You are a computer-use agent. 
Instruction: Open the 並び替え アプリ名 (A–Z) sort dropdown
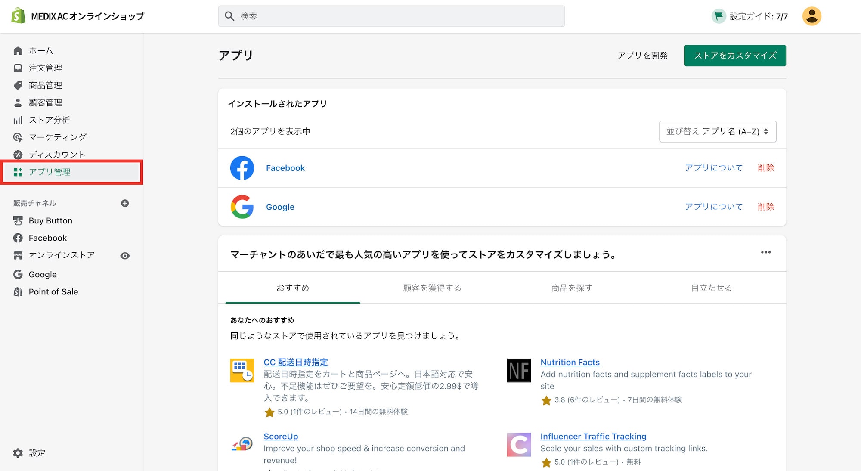[718, 131]
